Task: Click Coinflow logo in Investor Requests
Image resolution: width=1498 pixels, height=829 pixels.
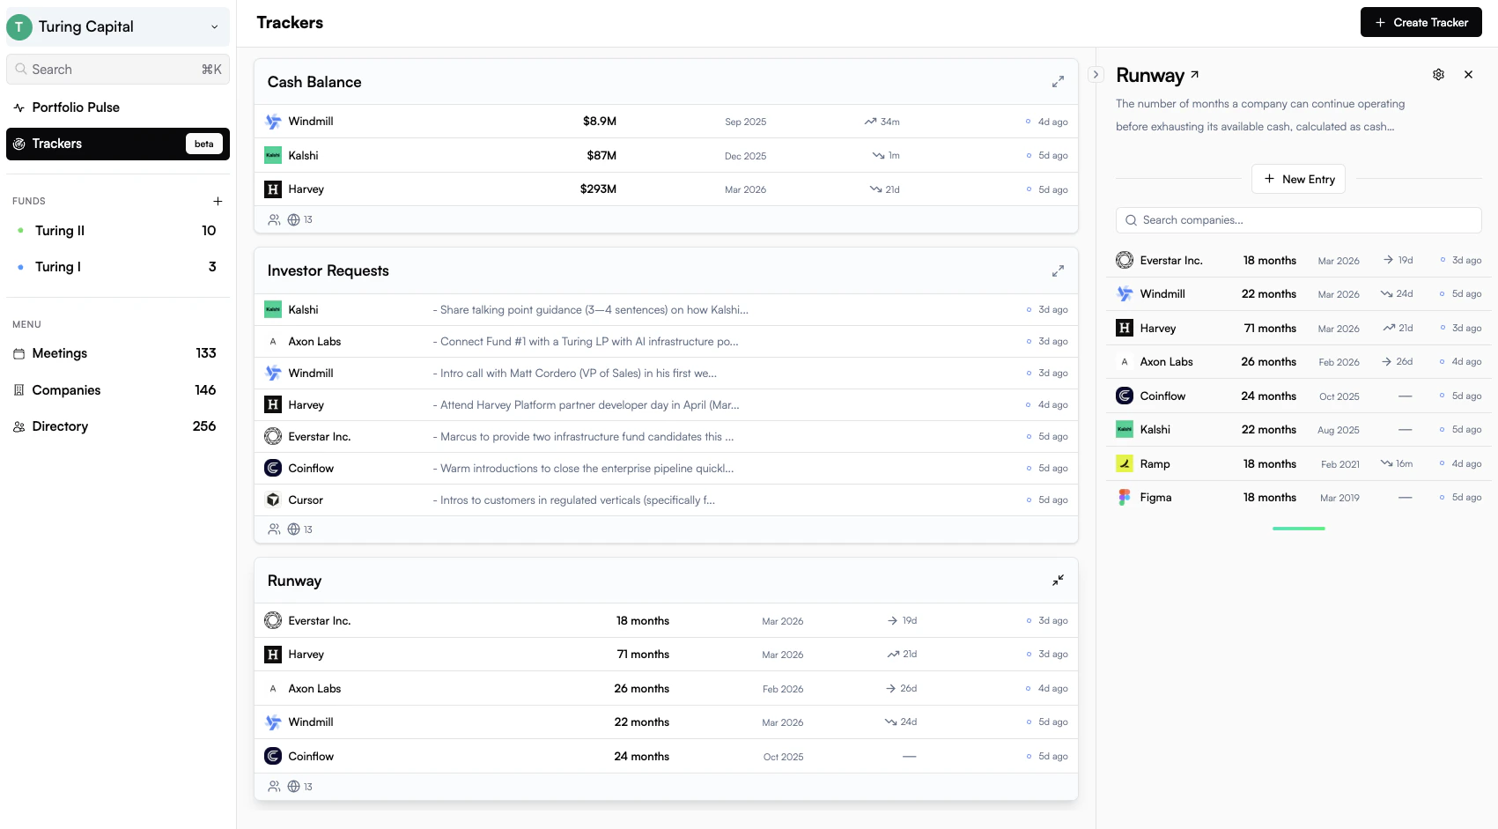Action: coord(273,468)
